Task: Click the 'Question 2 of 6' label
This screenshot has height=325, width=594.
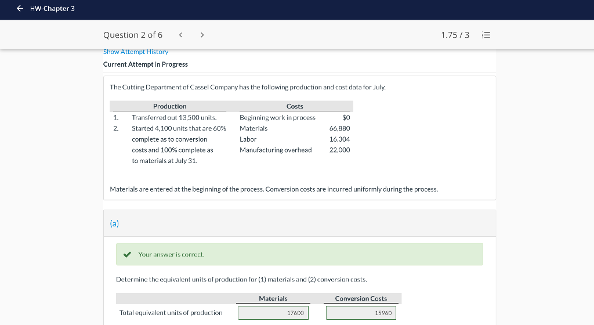Action: 133,35
